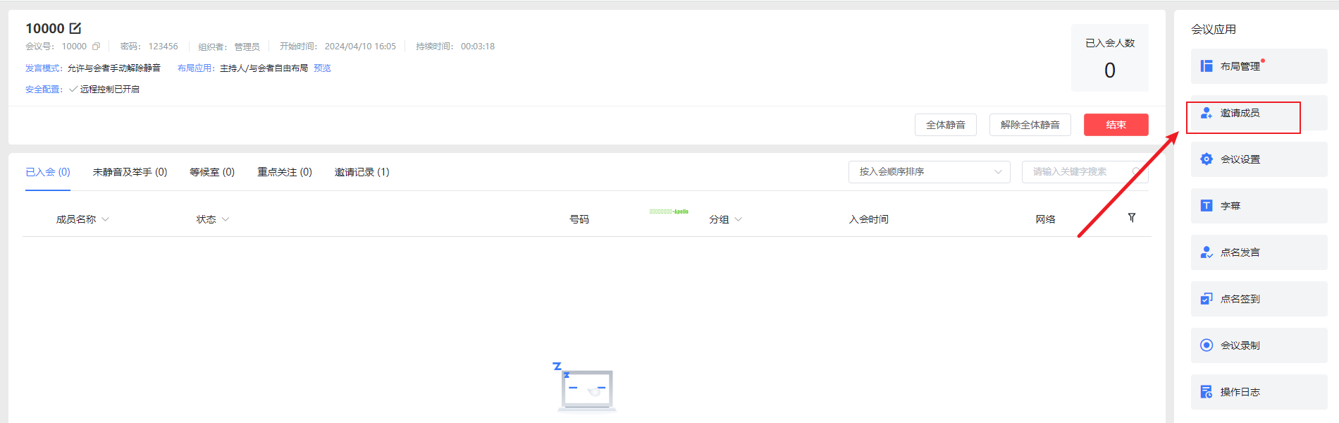Screen dimensions: 1339x423
Task: Switch to the 邀请记录 tab
Action: point(362,172)
